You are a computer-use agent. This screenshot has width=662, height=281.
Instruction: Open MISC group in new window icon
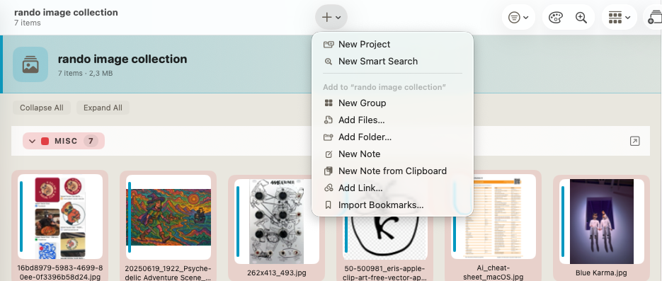click(634, 141)
